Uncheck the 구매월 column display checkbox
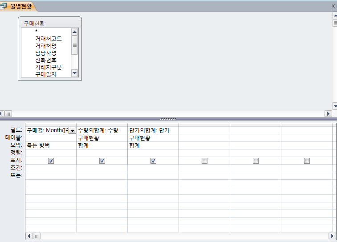Viewport: 337px width, 242px height. point(51,161)
